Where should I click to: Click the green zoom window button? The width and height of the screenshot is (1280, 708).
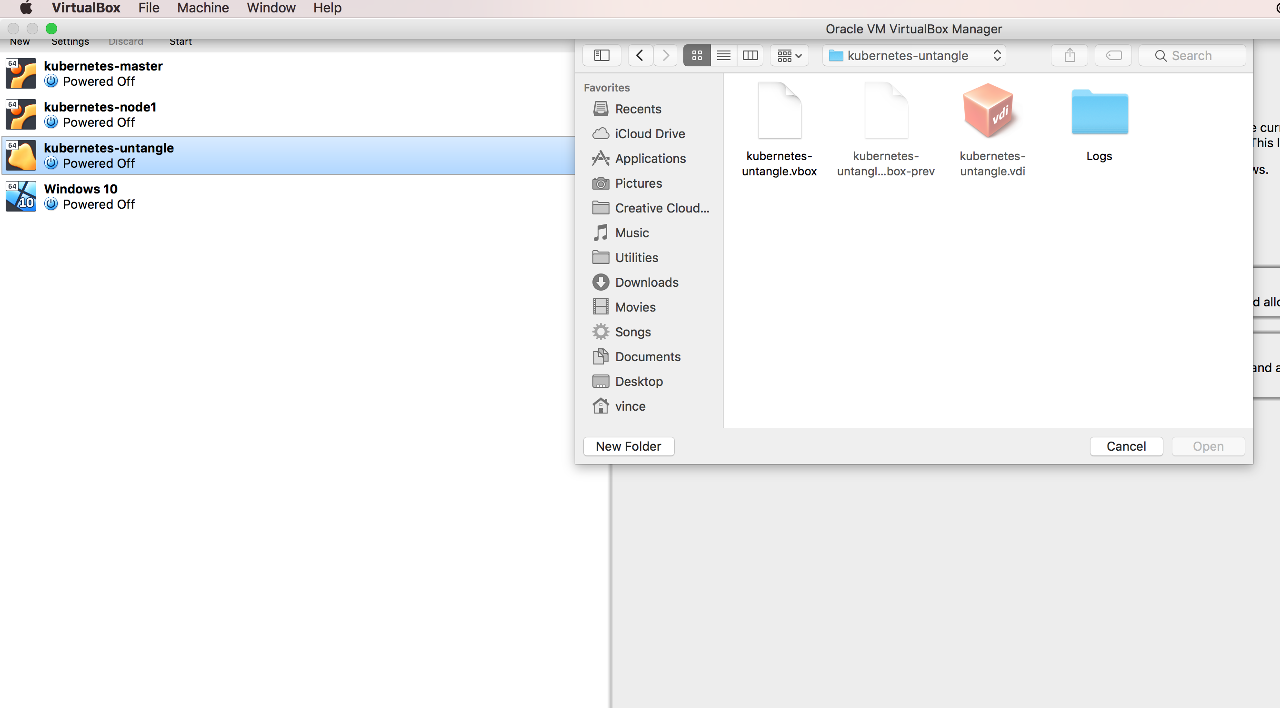51,29
